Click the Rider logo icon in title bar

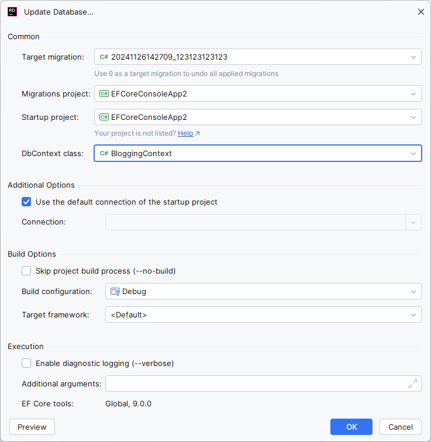12,12
